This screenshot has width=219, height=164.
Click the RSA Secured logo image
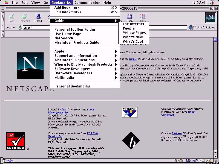[x=16, y=141]
